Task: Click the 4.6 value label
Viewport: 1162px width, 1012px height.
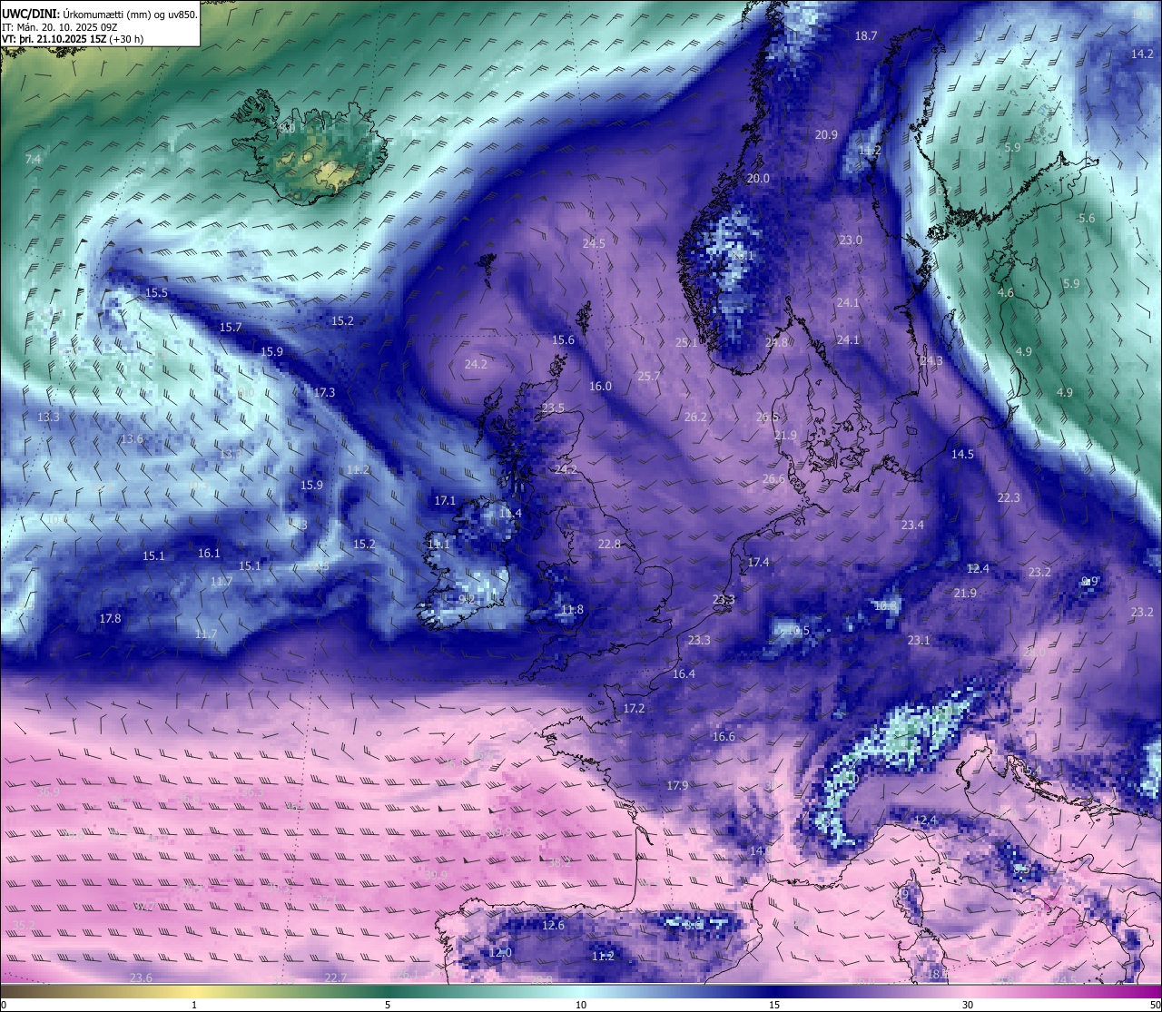Action: (x=1006, y=293)
